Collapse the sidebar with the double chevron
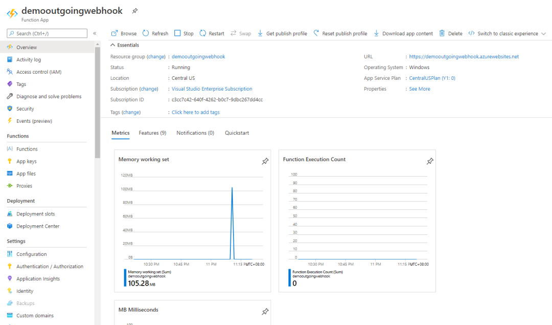The height and width of the screenshot is (325, 552). click(x=95, y=33)
